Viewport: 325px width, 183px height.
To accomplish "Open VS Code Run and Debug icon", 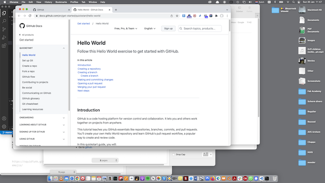I will 4,38.
